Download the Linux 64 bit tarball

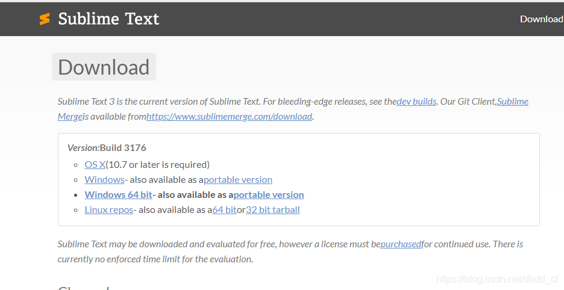coord(224,210)
